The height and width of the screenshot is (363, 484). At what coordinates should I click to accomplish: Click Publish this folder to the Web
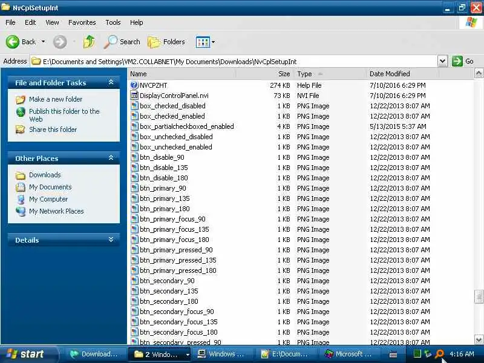coord(64,115)
